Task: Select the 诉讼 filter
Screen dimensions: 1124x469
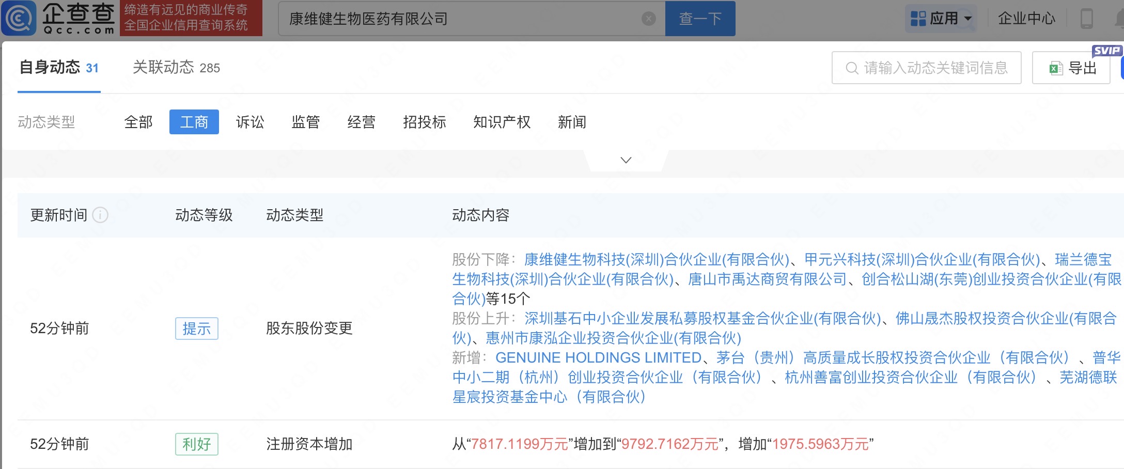Action: point(250,122)
